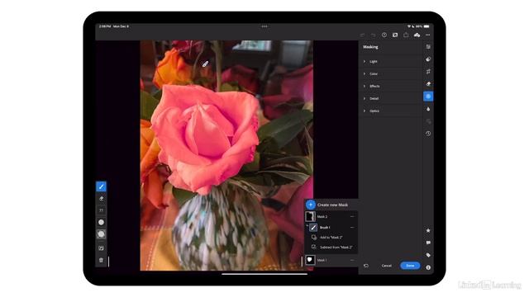Expand the Detail section
529x297 pixels.
(391, 98)
